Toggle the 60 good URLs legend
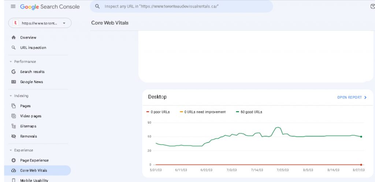This screenshot has width=375, height=182. [249, 112]
